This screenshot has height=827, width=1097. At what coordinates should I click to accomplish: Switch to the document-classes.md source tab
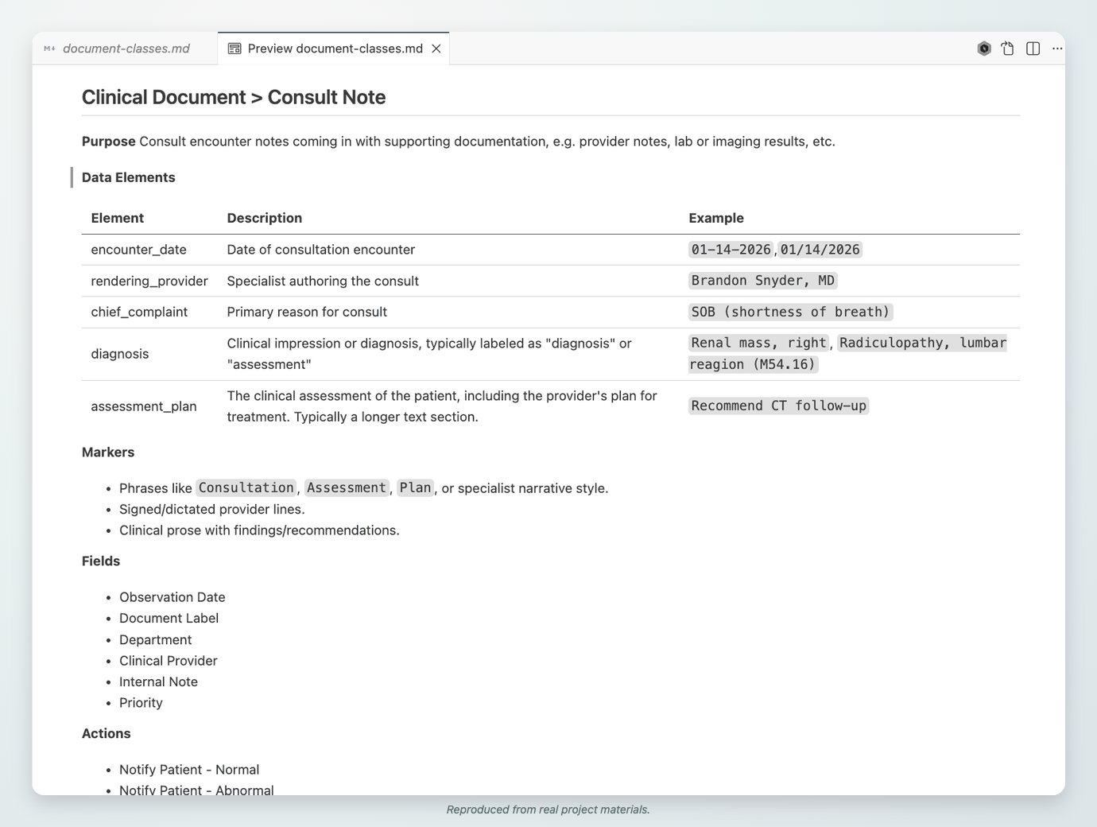click(126, 49)
